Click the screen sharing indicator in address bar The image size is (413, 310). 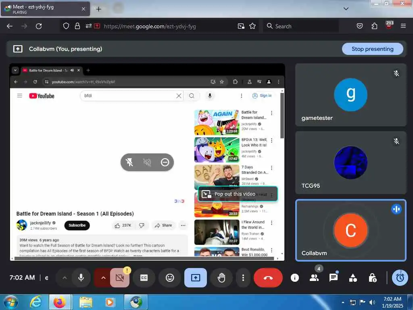pos(97,26)
